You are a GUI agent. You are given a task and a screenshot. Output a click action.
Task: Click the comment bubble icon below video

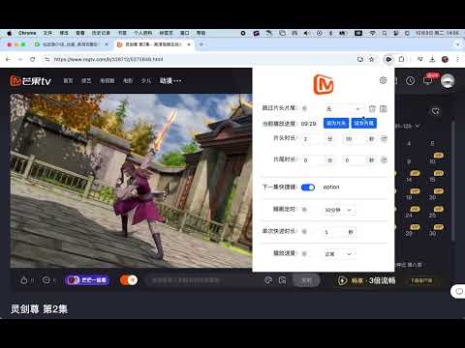tap(46, 280)
